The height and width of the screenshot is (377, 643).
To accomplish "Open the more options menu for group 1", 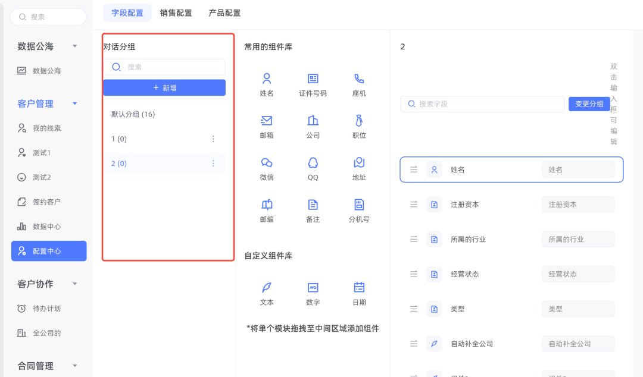I will 213,139.
